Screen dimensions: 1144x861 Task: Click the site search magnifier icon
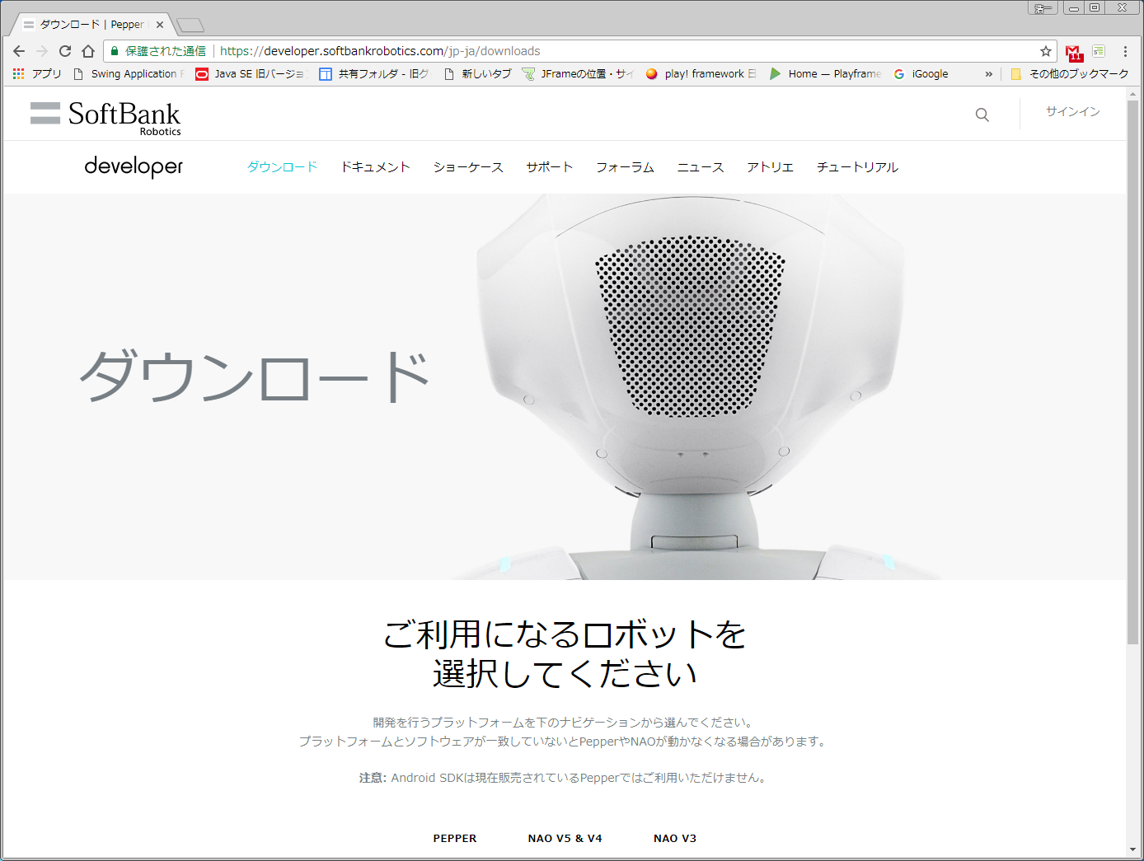[x=982, y=115]
